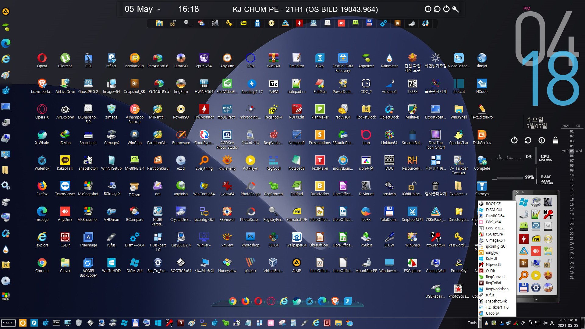585x329 pixels.
Task: Click day 05 in the calendar strip
Action: 572,151
